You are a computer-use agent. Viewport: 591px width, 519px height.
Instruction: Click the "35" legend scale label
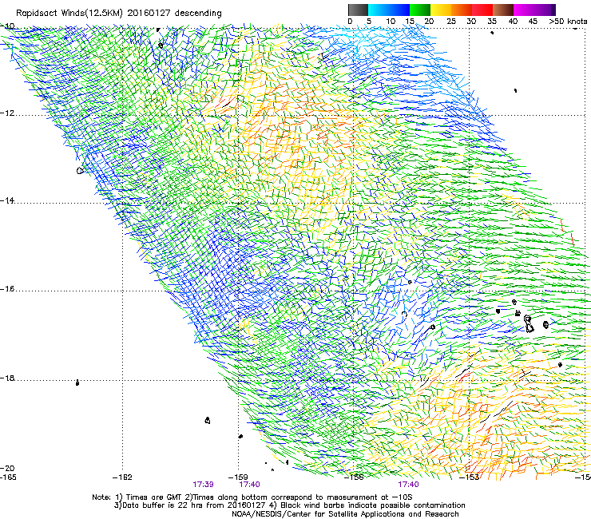coord(492,21)
